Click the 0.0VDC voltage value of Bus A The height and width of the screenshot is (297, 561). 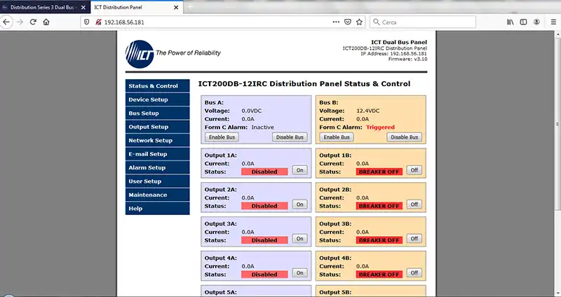pos(252,111)
